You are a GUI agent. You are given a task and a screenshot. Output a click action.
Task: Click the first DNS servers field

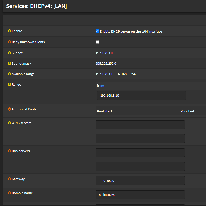tap(140, 152)
